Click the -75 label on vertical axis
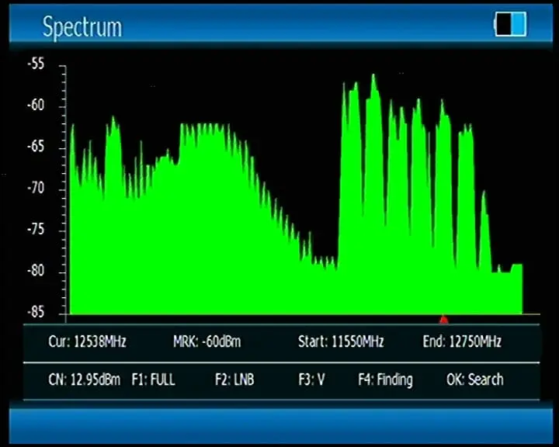Screen dimensions: 559x447 pyautogui.click(x=36, y=230)
